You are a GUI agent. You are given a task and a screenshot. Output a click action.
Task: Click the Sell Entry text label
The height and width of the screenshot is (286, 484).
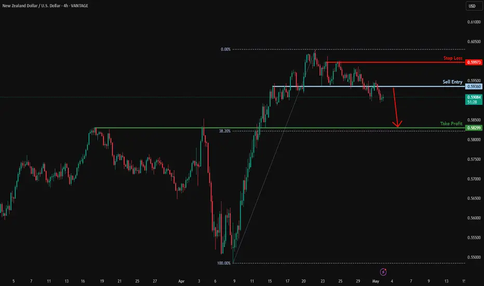452,82
